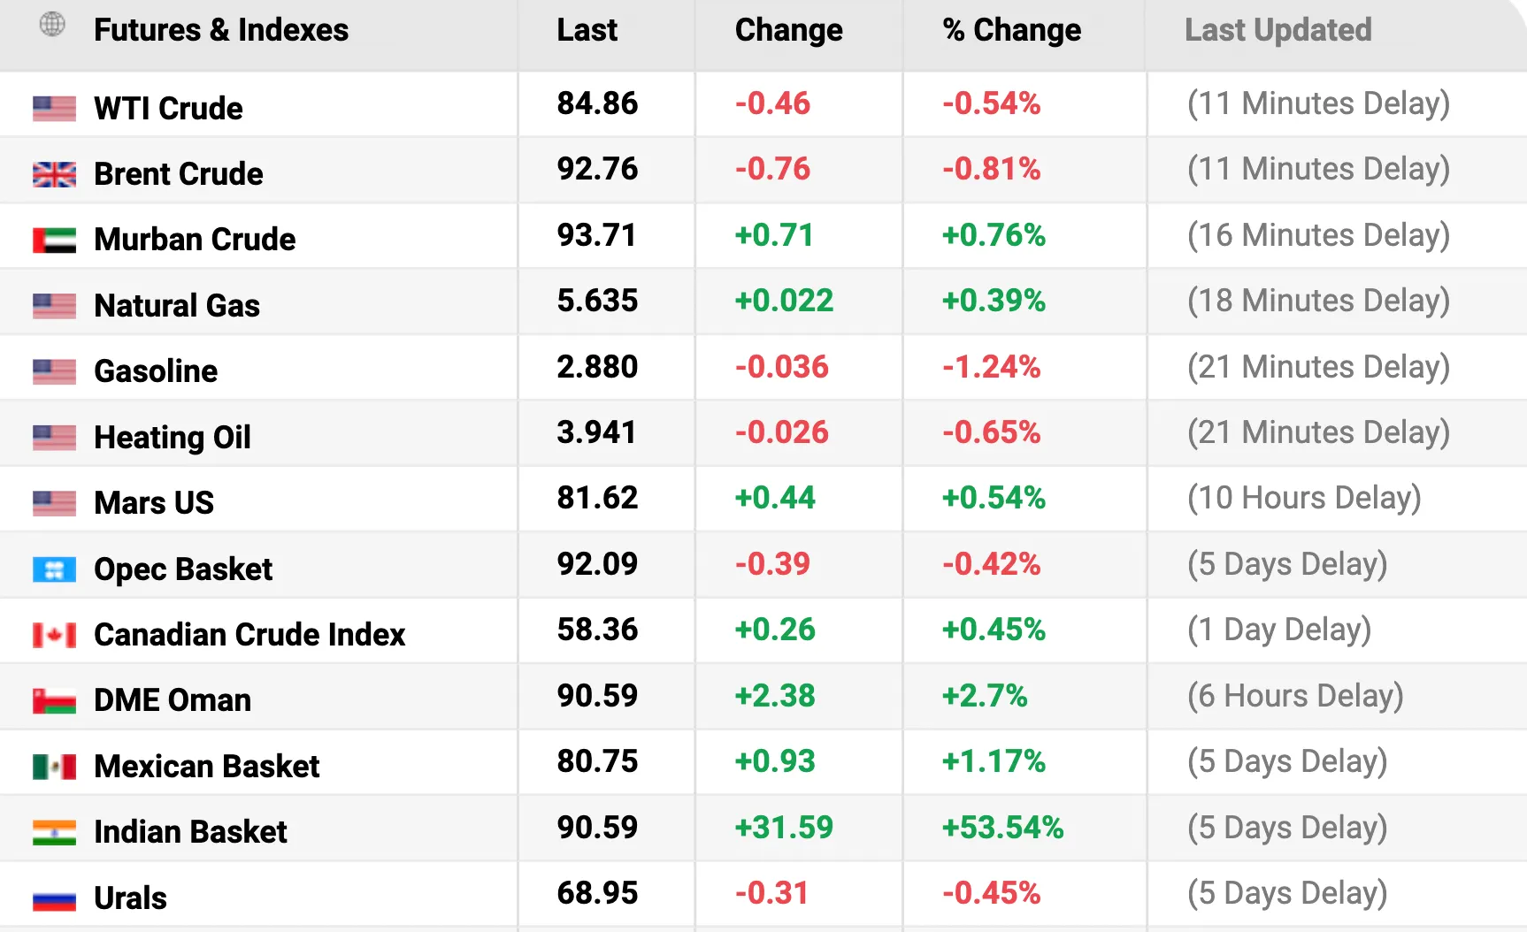Click the UAE flag next to Murban Crude
1527x932 pixels.
54,240
